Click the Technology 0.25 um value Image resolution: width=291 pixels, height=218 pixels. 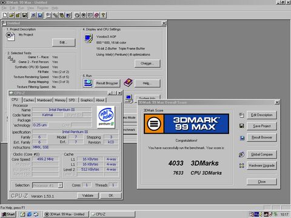pyautogui.click(x=40, y=125)
